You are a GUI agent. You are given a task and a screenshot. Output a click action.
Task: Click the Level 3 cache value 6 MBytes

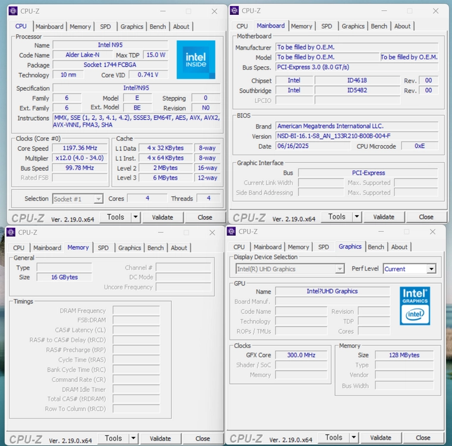click(x=165, y=178)
